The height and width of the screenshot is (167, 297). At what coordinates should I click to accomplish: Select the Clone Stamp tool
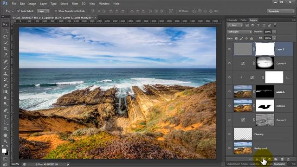(x=5, y=73)
